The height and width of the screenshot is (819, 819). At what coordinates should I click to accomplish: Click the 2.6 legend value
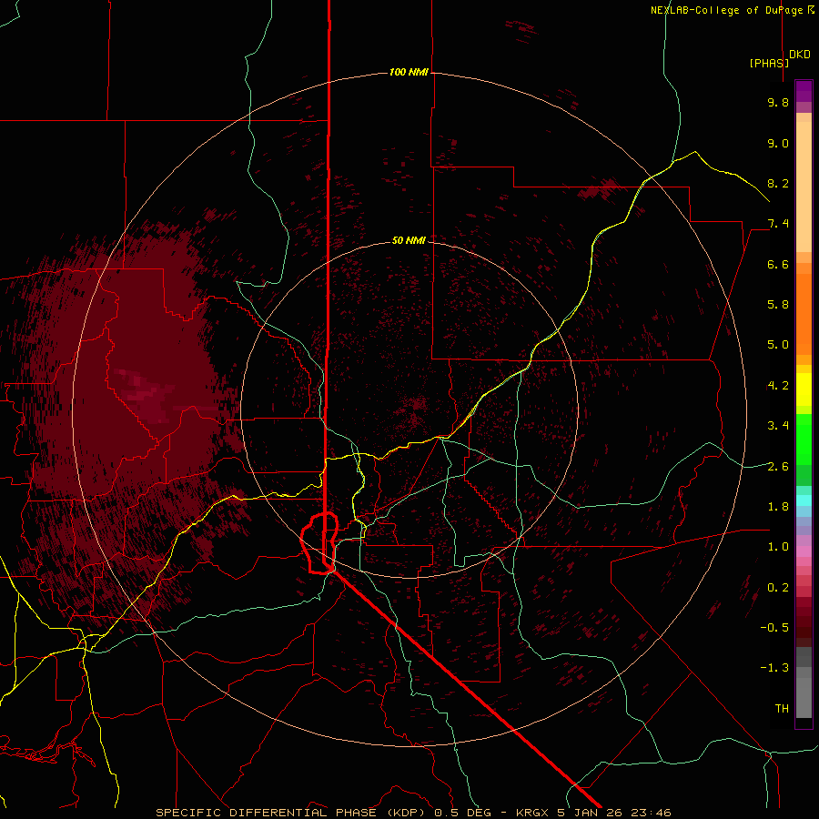[778, 467]
